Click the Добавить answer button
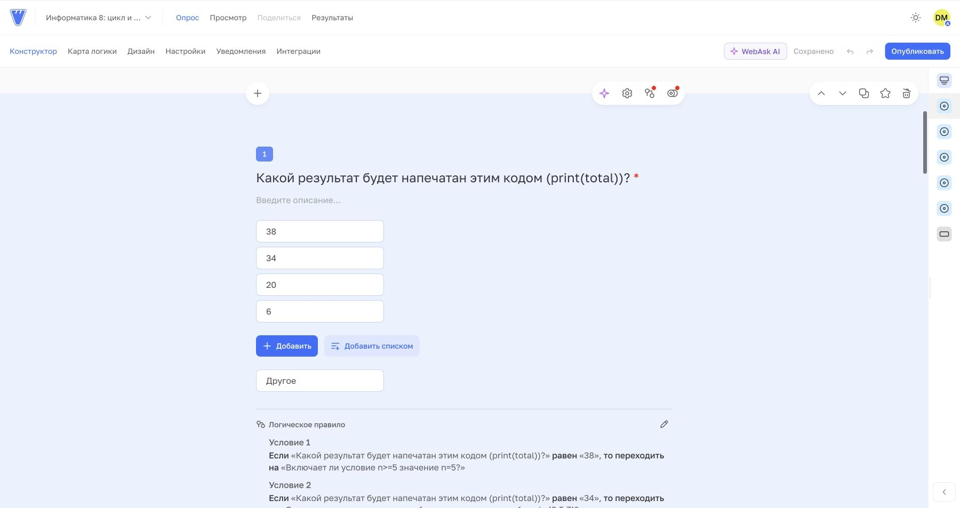This screenshot has width=960, height=508. tap(287, 346)
